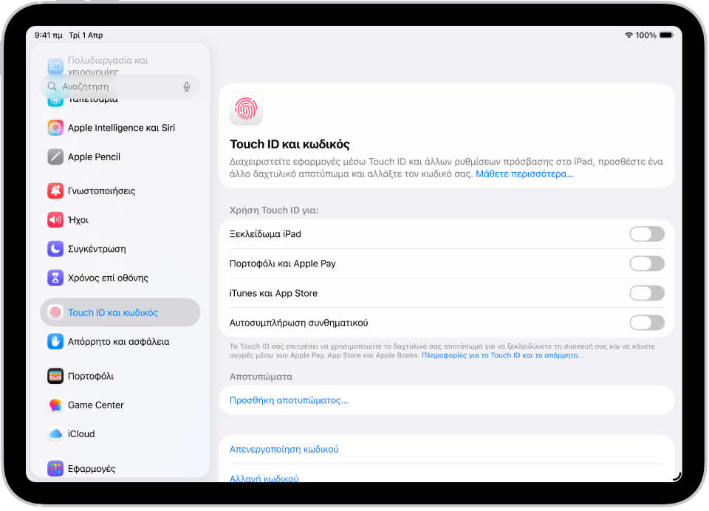The height and width of the screenshot is (511, 709).
Task: Click the Apple Intelligence and Siri icon
Action: (x=55, y=128)
